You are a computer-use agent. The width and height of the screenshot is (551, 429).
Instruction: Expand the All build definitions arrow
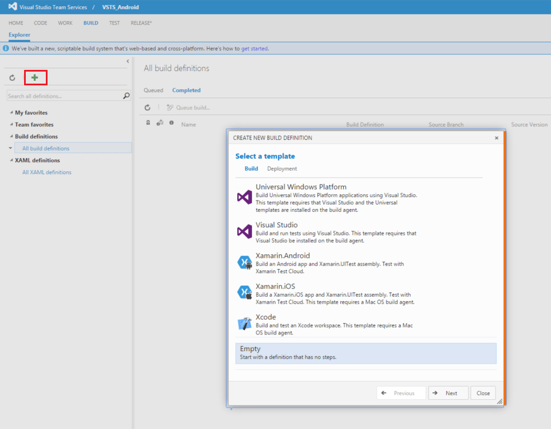[x=10, y=148]
